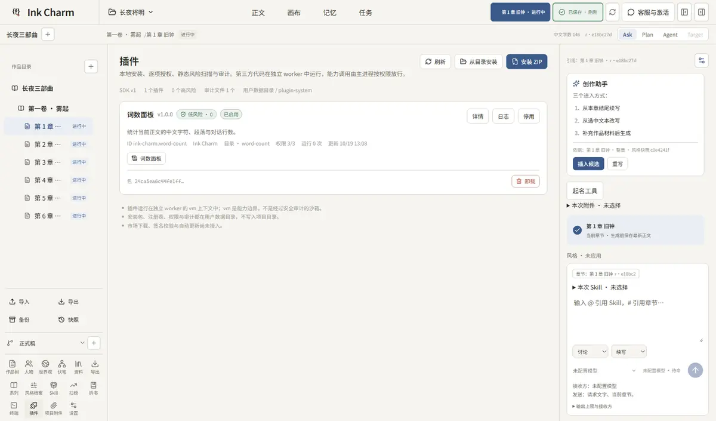Click 插入候选 in the assistant card

(588, 164)
